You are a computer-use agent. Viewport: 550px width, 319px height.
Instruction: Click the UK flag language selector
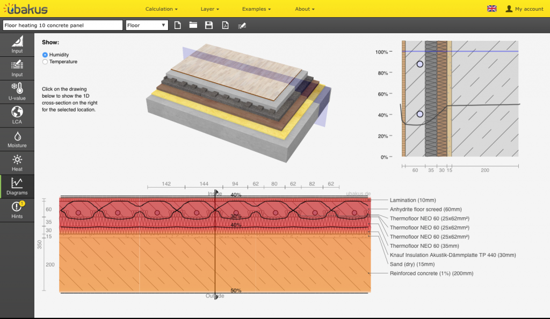tap(491, 9)
